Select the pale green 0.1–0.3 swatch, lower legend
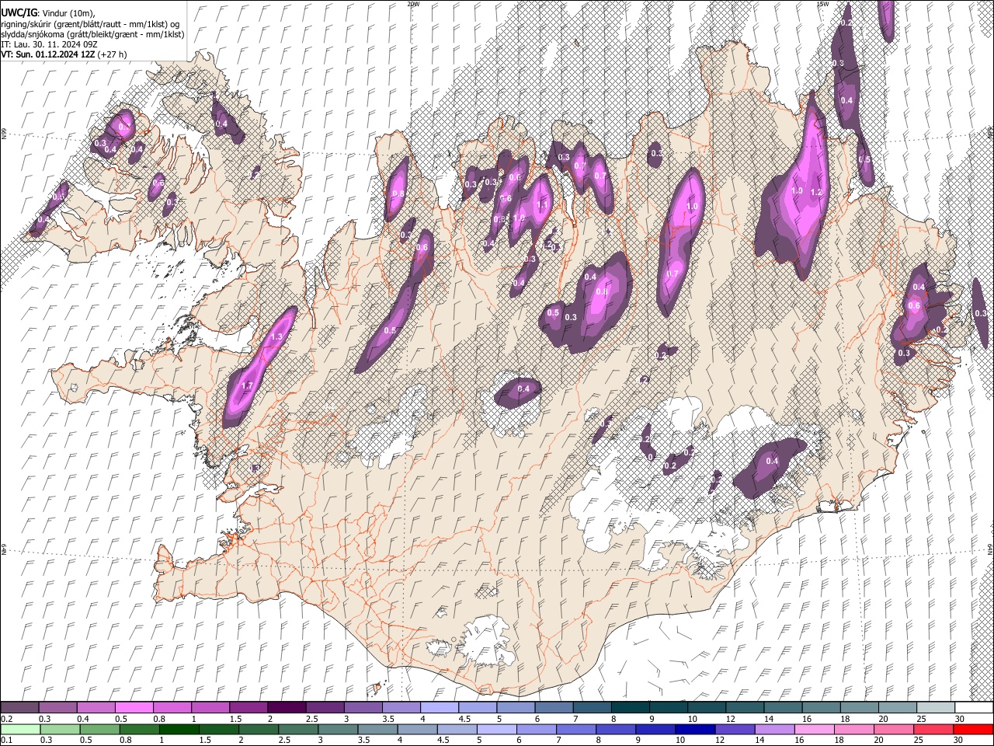This screenshot has width=994, height=746. pos(19,729)
